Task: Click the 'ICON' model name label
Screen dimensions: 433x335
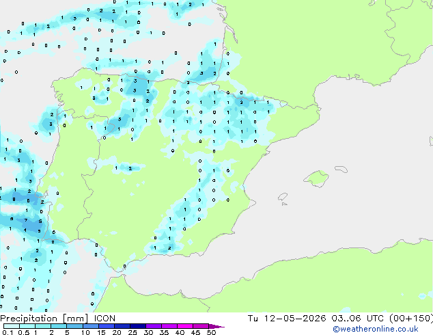Action: [104, 319]
